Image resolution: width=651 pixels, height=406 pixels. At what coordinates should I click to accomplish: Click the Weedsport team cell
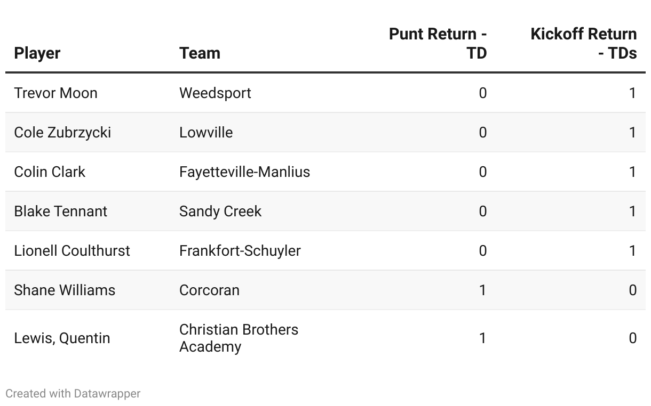point(215,93)
